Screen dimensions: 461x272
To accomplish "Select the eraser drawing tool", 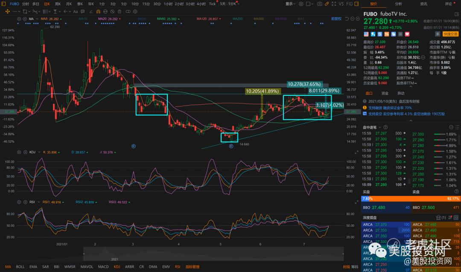I will (x=91, y=12).
